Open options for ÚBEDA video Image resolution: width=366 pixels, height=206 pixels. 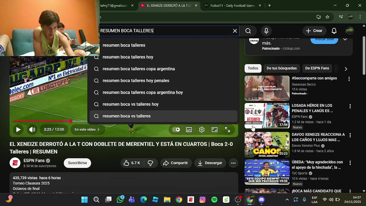(350, 163)
